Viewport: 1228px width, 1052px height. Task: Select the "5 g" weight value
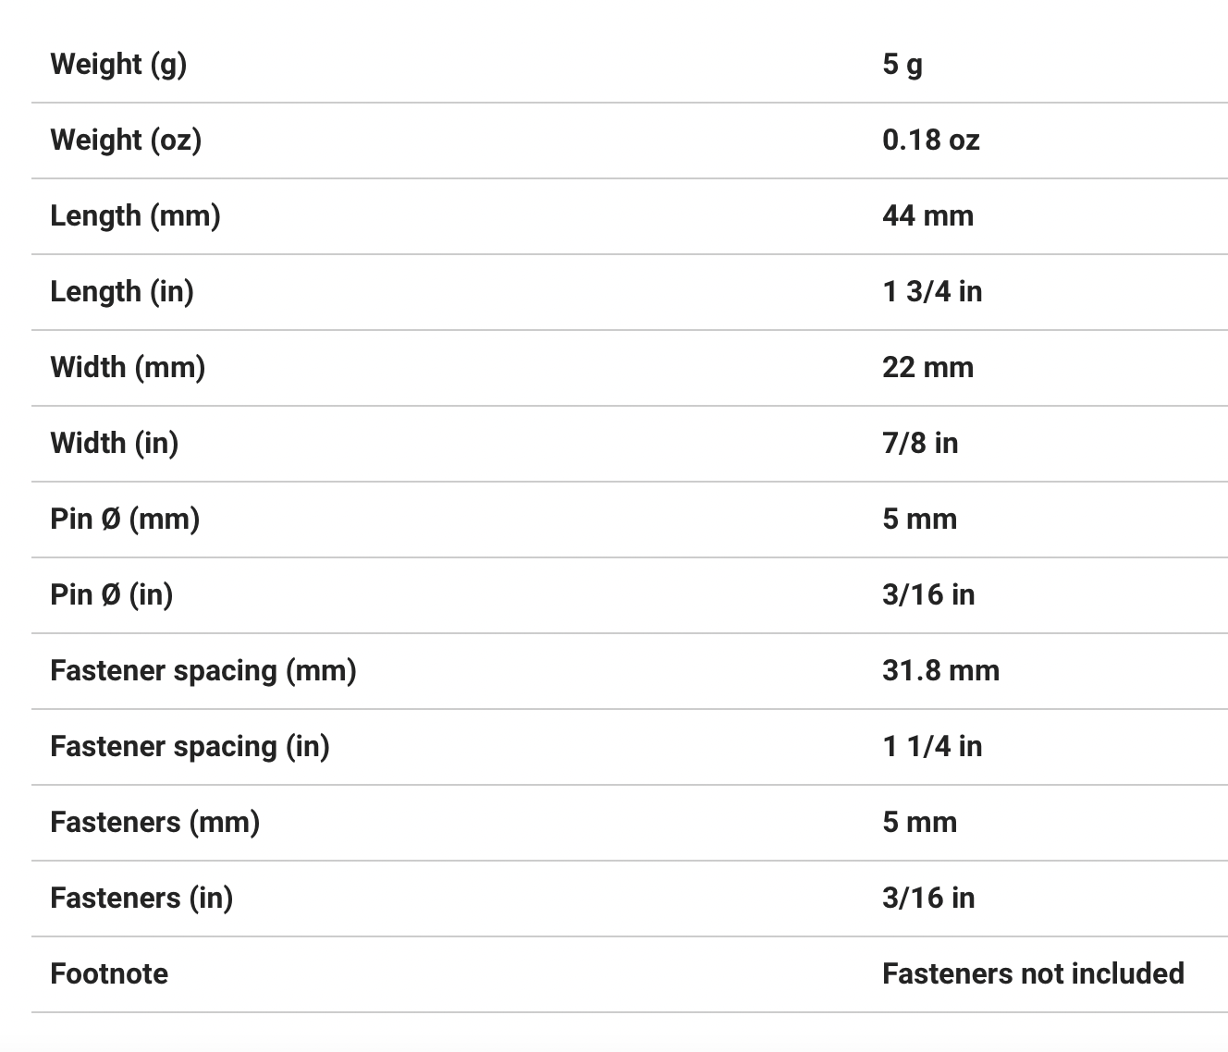tap(902, 64)
